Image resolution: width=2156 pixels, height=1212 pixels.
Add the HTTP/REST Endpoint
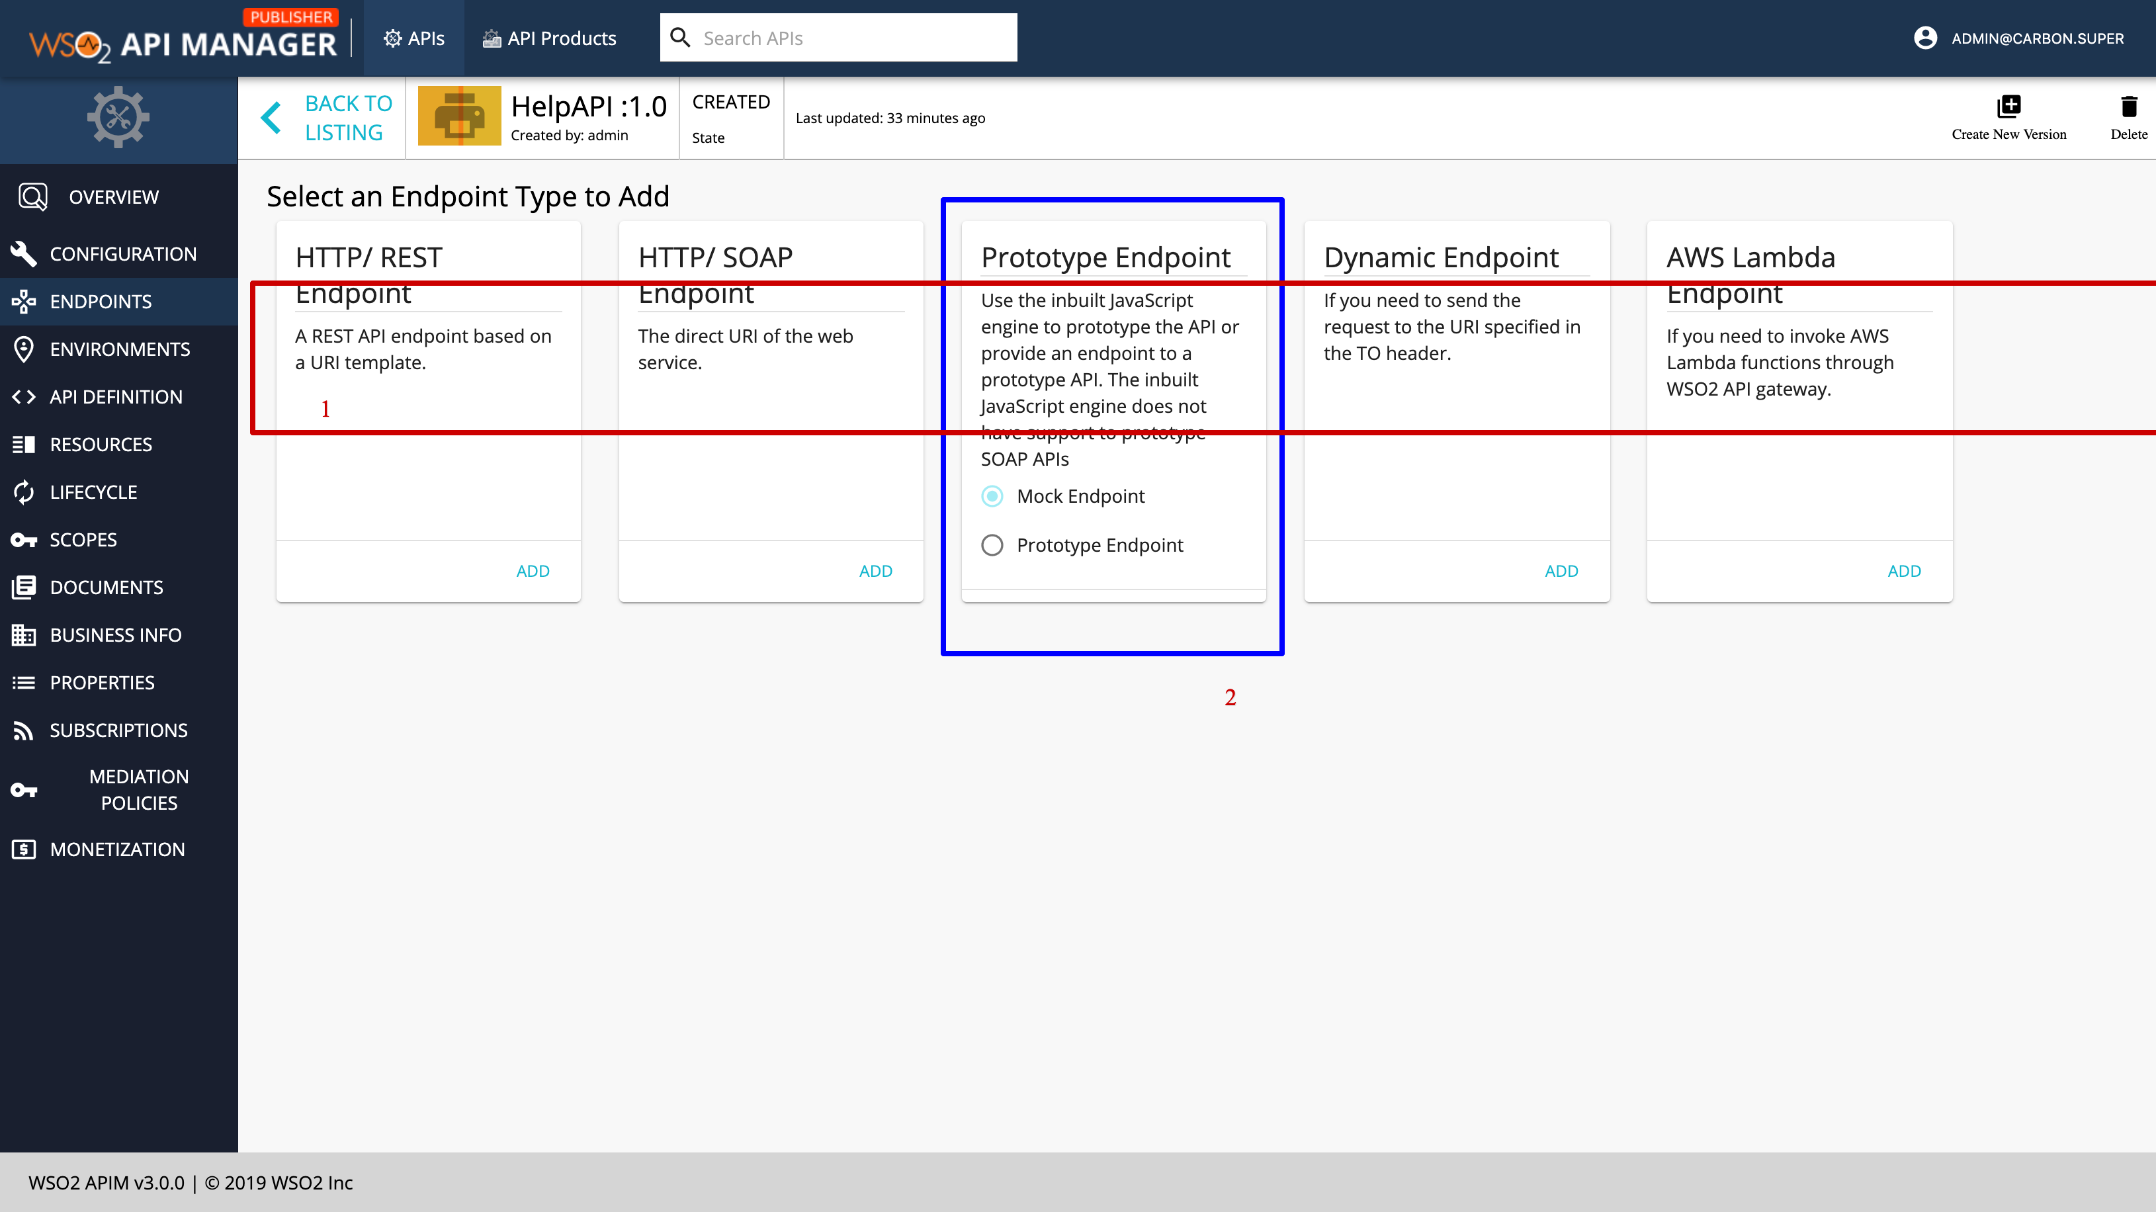[533, 570]
